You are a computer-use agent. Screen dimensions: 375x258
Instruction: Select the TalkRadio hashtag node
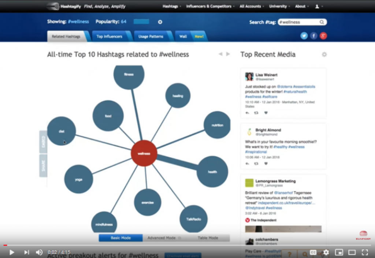pos(193,219)
